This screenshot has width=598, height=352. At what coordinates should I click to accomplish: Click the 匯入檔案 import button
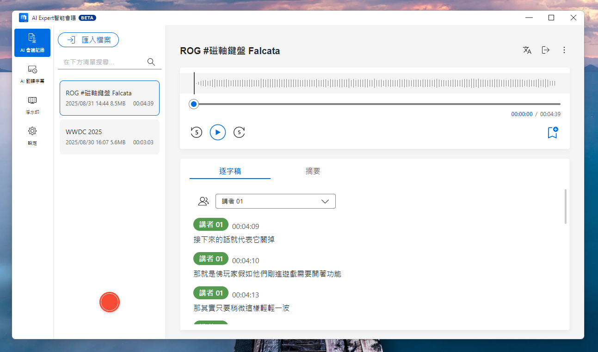pyautogui.click(x=88, y=40)
